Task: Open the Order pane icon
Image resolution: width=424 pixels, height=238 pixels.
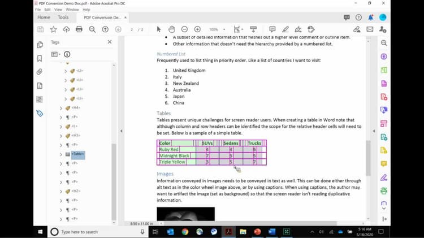Action: [39, 99]
